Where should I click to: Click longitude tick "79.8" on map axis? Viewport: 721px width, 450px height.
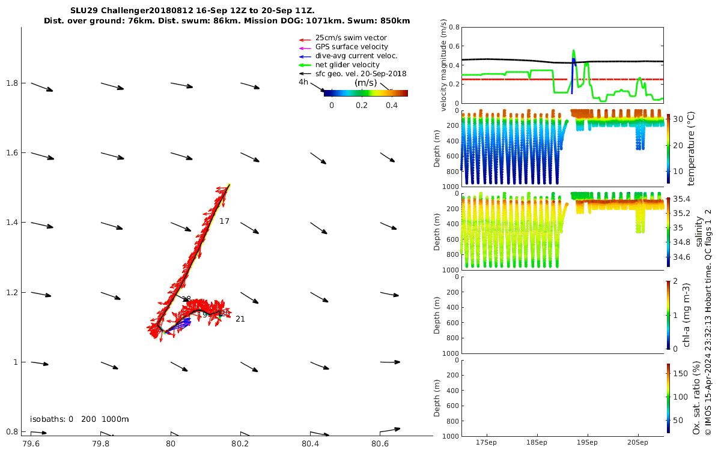click(x=100, y=443)
